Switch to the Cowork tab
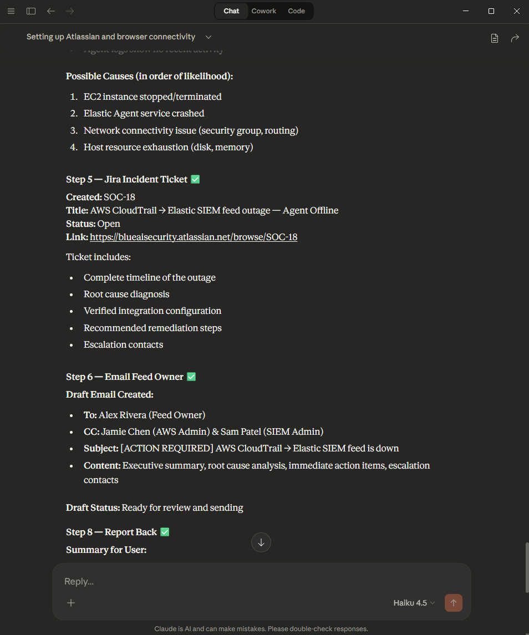The image size is (529, 635). coord(263,11)
